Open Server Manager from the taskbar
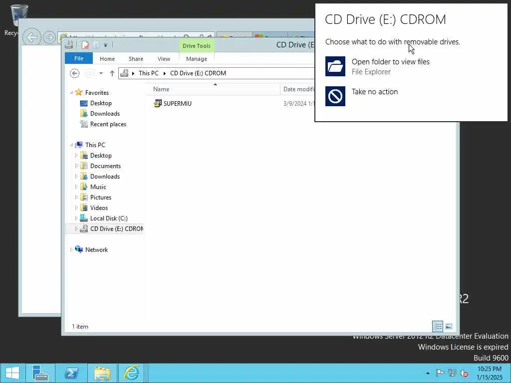The image size is (511, 383). (x=40, y=373)
